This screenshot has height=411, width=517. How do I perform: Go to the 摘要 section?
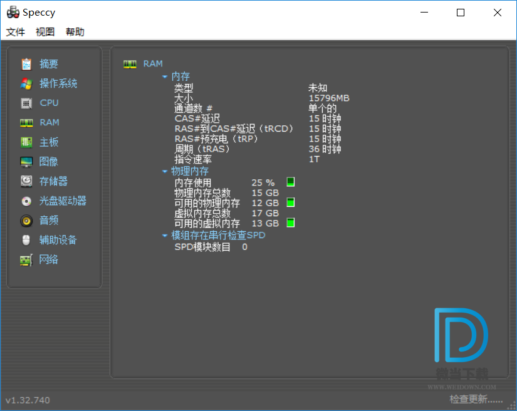49,64
